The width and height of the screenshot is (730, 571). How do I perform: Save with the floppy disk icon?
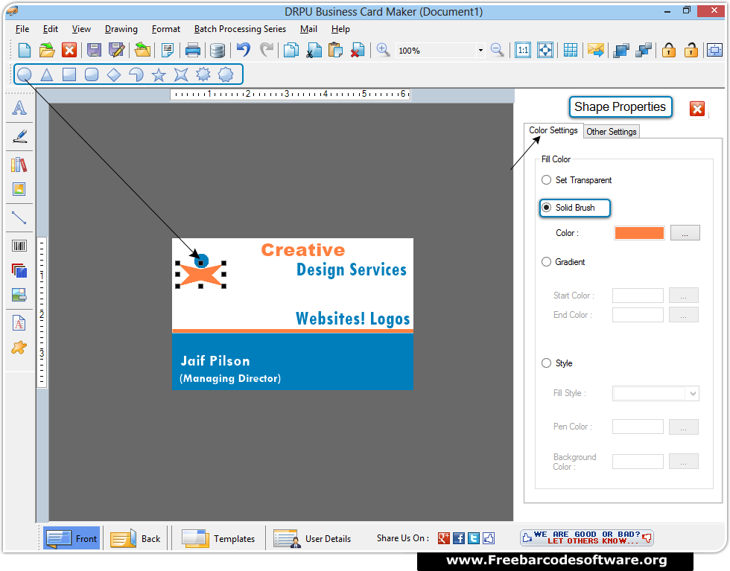point(94,50)
